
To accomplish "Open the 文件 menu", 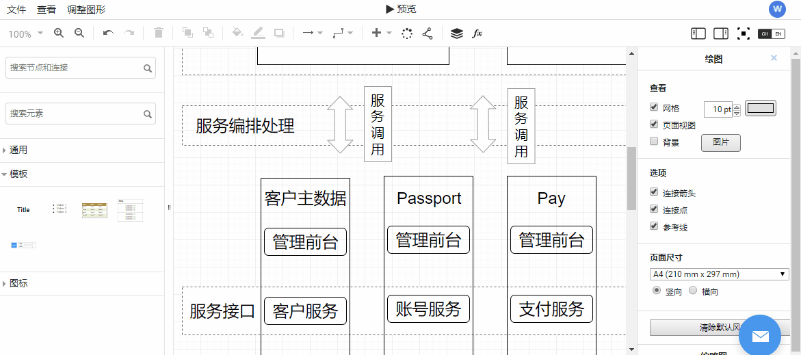I will click(16, 10).
